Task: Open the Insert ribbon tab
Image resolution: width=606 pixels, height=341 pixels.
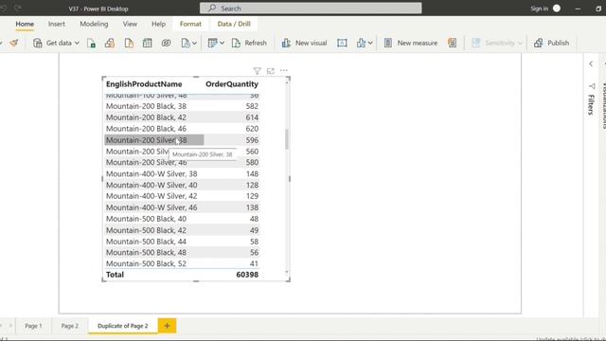Action: click(57, 24)
